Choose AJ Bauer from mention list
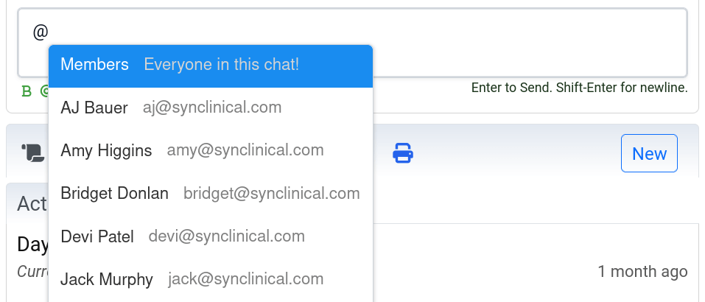The width and height of the screenshot is (705, 302). (94, 108)
